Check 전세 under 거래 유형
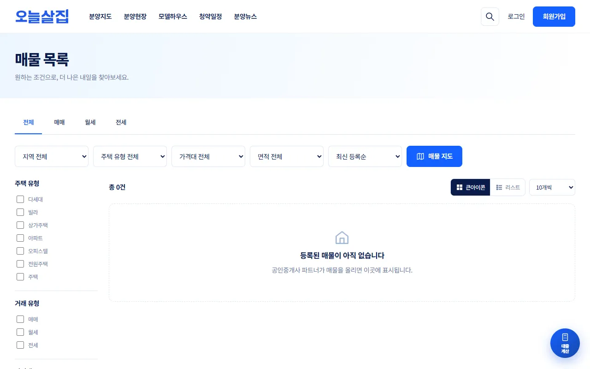Screen dimensions: 590x369 pyautogui.click(x=20, y=345)
